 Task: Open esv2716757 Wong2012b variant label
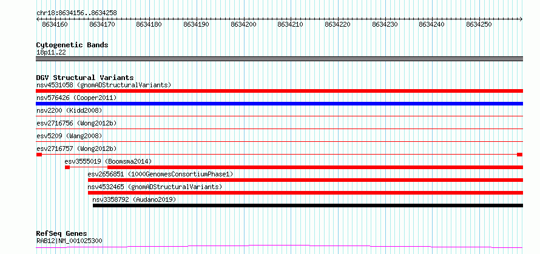pyautogui.click(x=76, y=149)
